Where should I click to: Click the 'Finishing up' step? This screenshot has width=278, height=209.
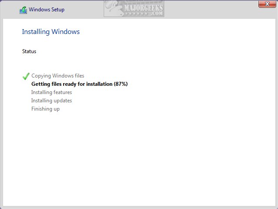[x=46, y=109]
